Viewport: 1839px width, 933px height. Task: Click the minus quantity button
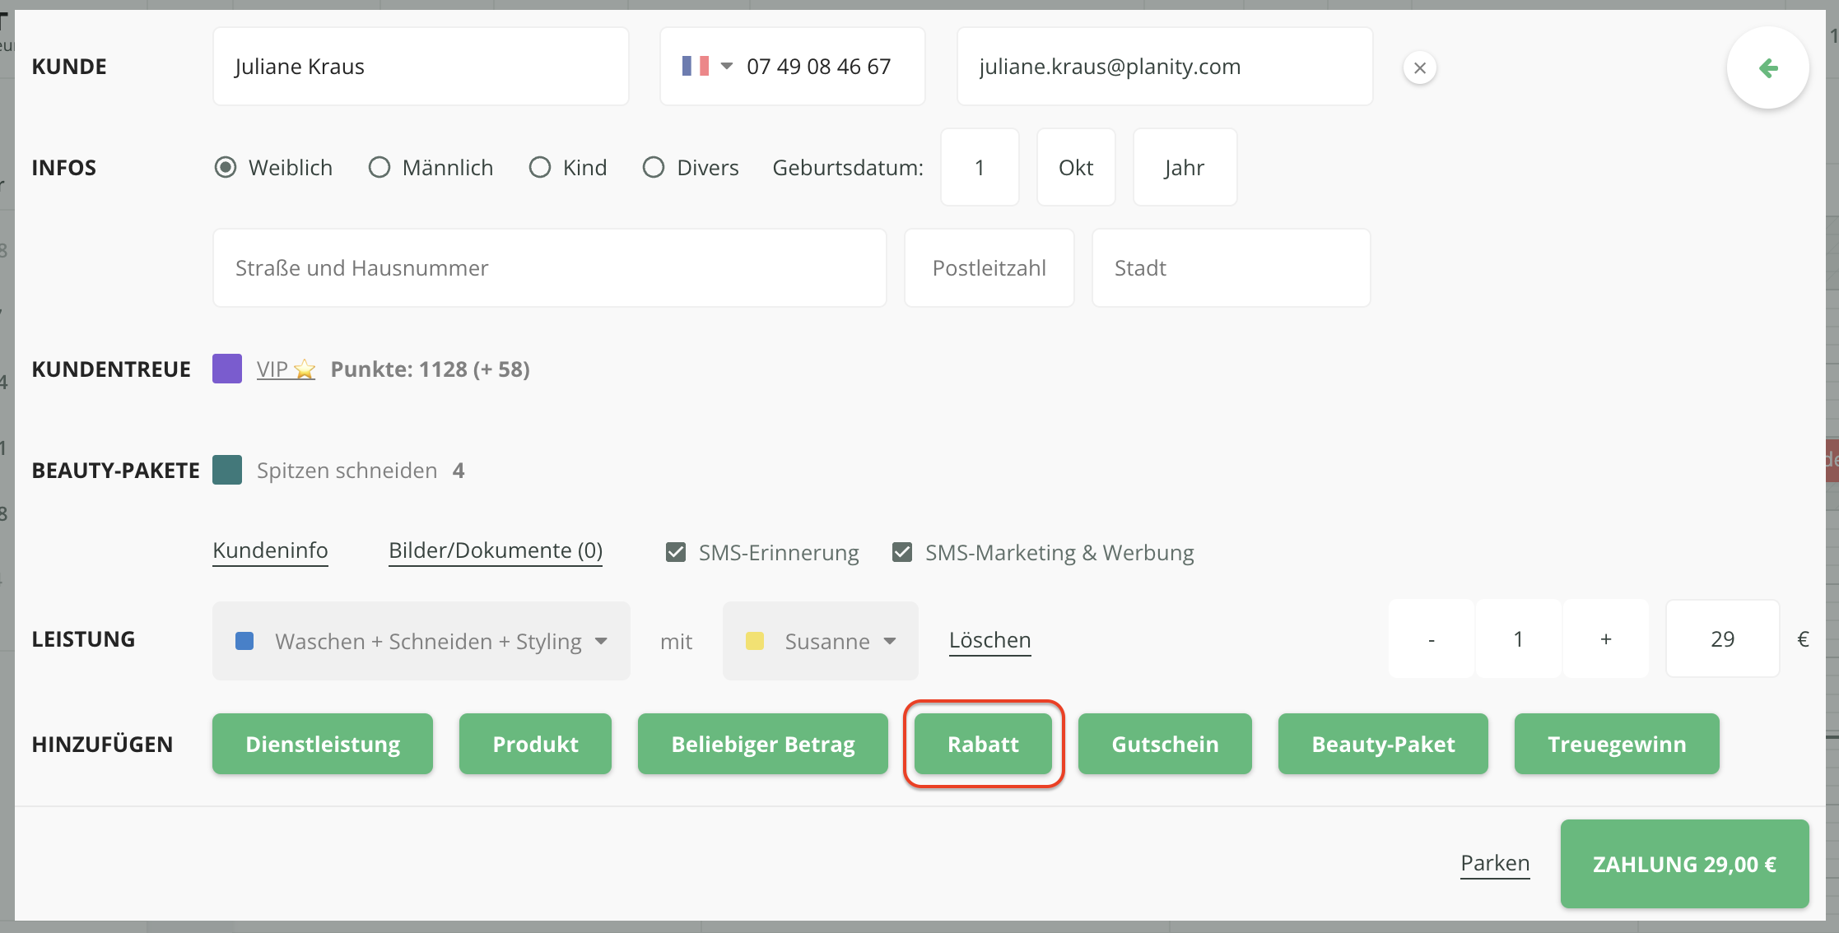coord(1432,639)
